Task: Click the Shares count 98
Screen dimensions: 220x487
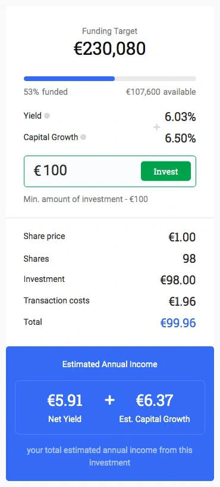Action: pyautogui.click(x=189, y=259)
